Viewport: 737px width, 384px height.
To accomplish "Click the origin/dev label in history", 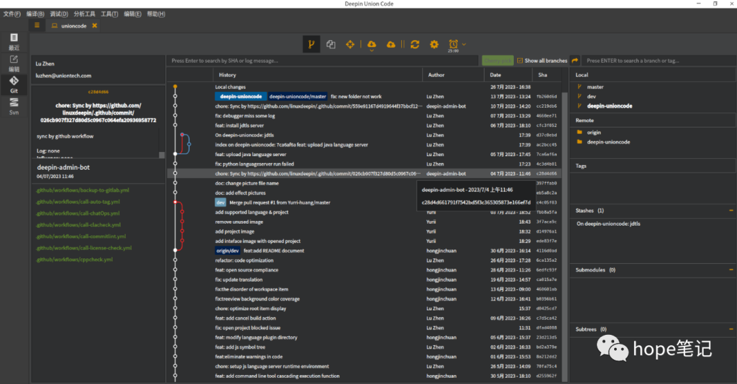I will (x=228, y=250).
